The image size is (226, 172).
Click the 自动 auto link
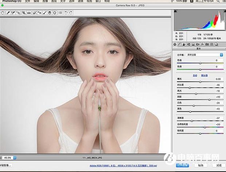(x=195, y=75)
